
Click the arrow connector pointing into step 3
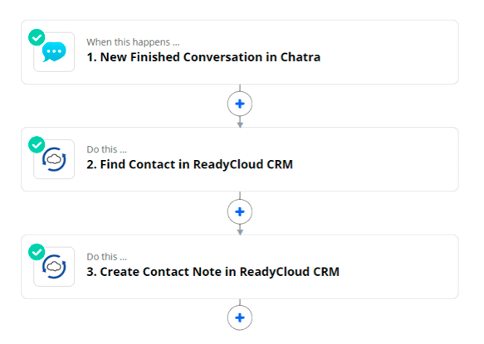click(x=240, y=232)
